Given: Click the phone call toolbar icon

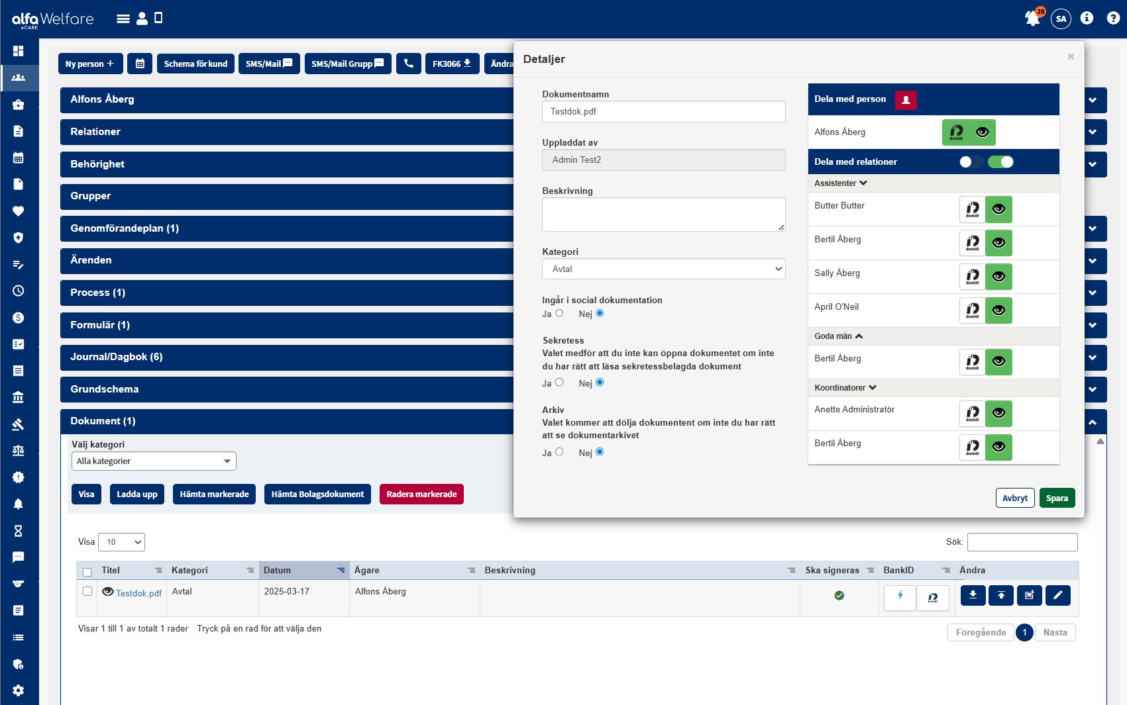Looking at the screenshot, I should pos(408,64).
